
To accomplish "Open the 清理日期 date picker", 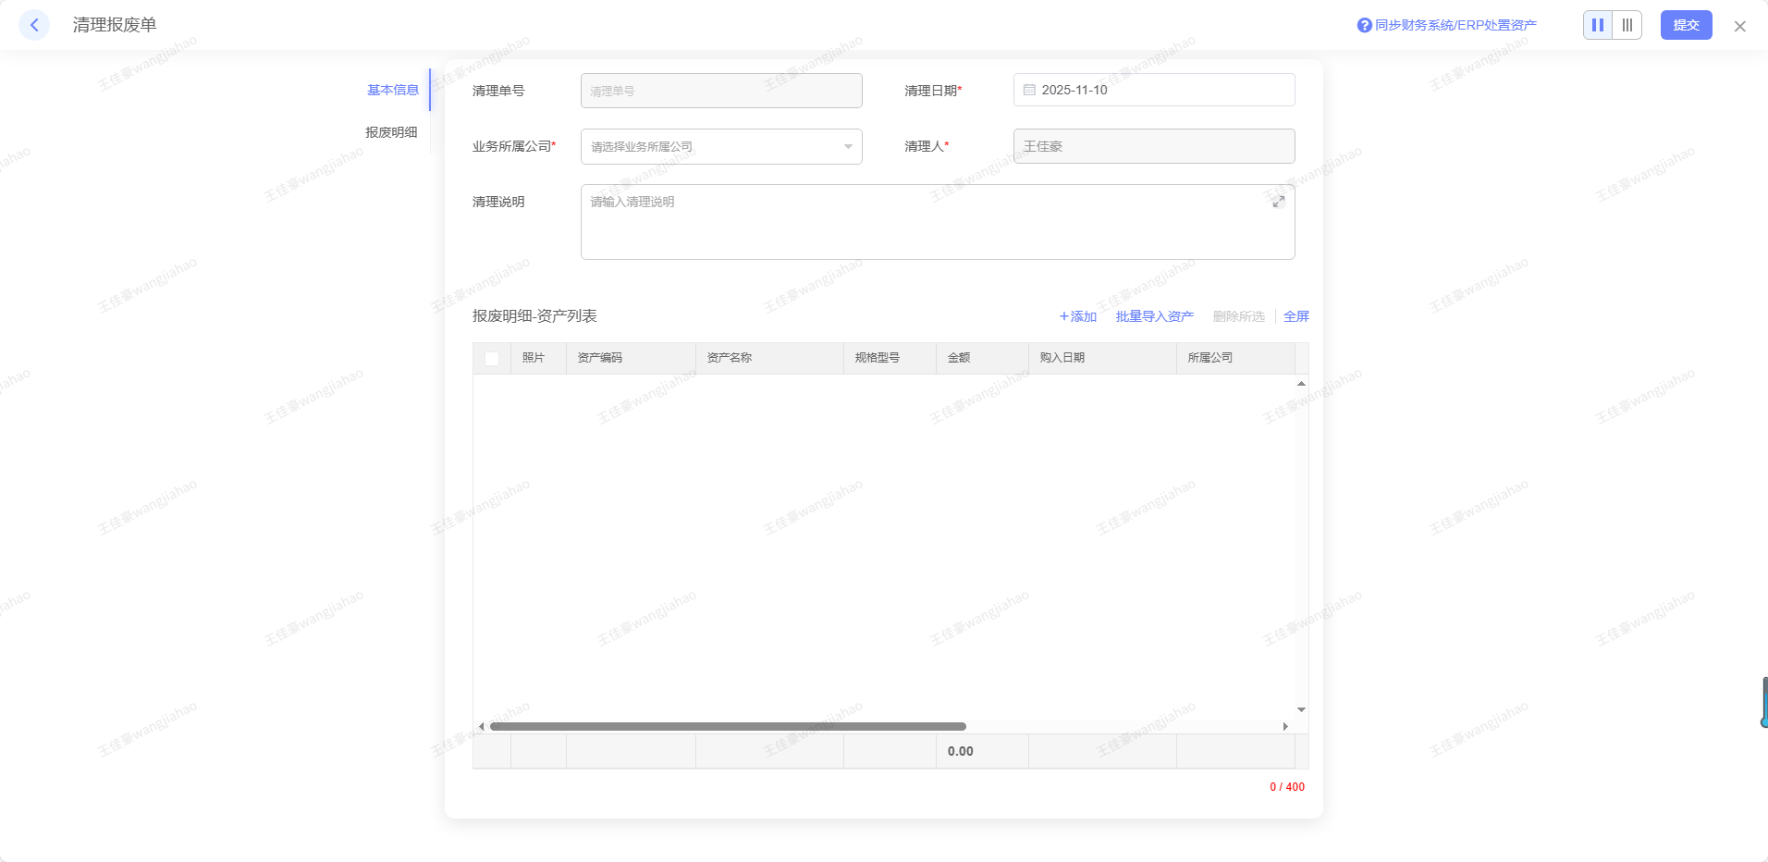I will click(1154, 90).
